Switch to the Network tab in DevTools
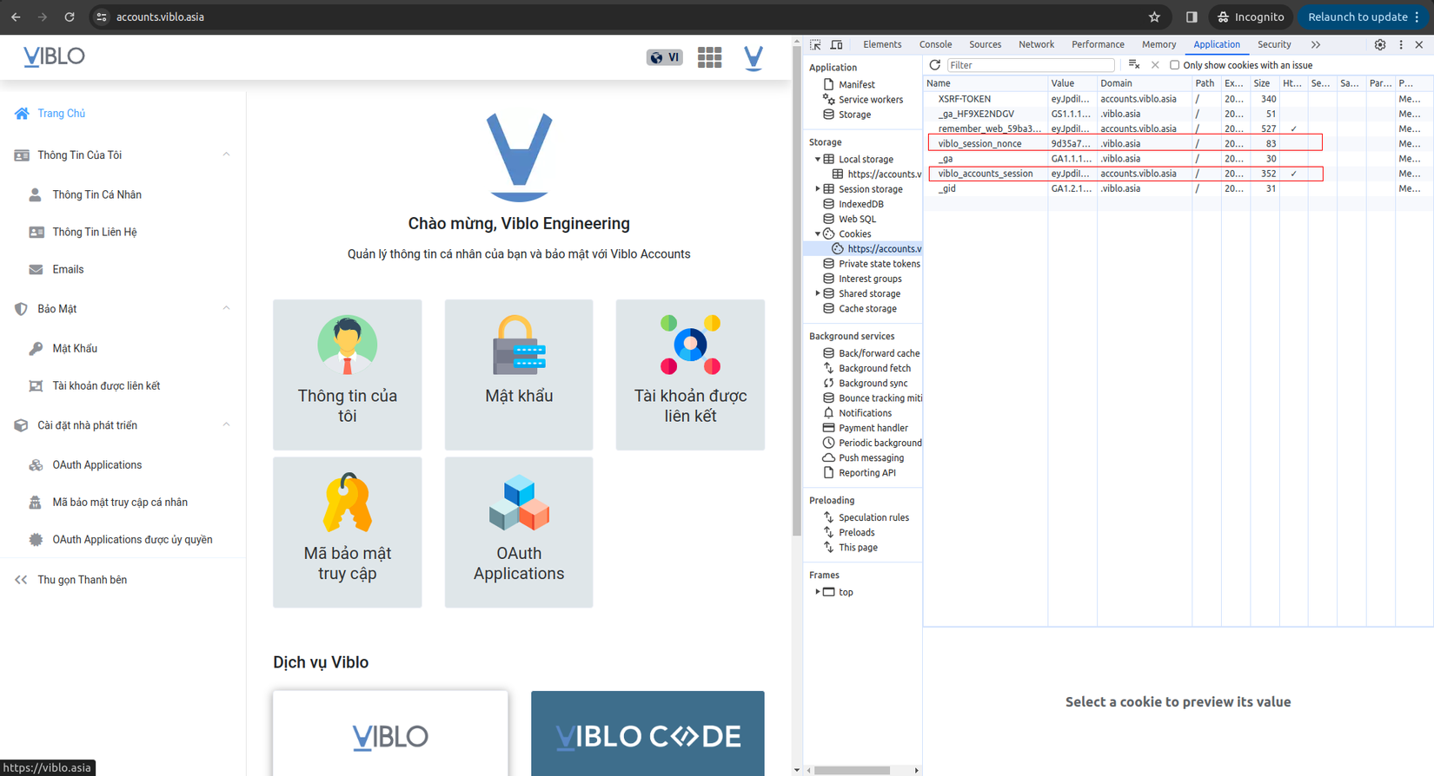The height and width of the screenshot is (776, 1434). [x=1036, y=44]
